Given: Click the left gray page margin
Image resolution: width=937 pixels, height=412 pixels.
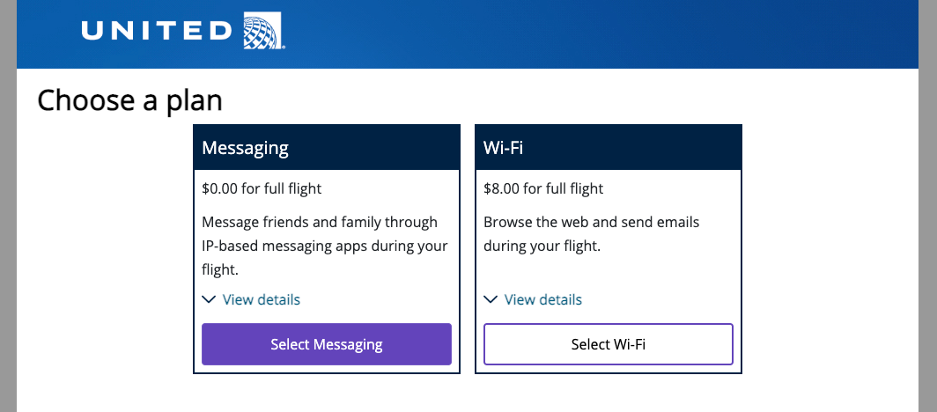Looking at the screenshot, I should coord(8,220).
